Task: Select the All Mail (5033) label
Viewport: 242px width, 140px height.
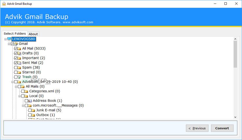Action: (34, 49)
